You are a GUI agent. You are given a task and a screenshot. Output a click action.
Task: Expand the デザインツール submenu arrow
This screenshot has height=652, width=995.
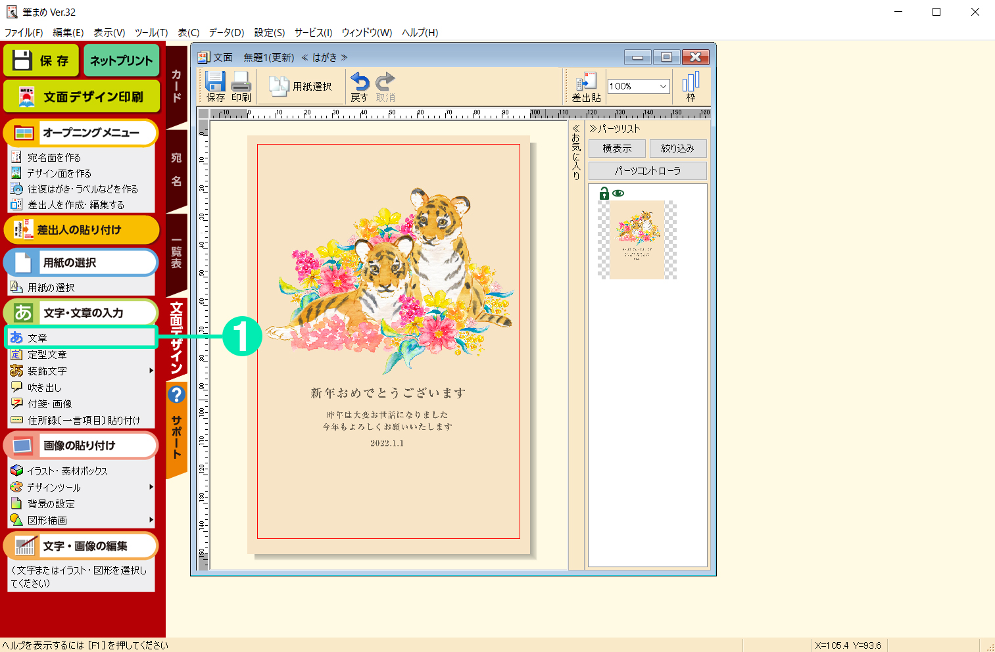pos(151,487)
